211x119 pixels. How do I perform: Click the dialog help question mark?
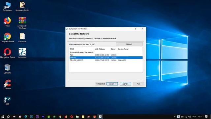[136, 29]
